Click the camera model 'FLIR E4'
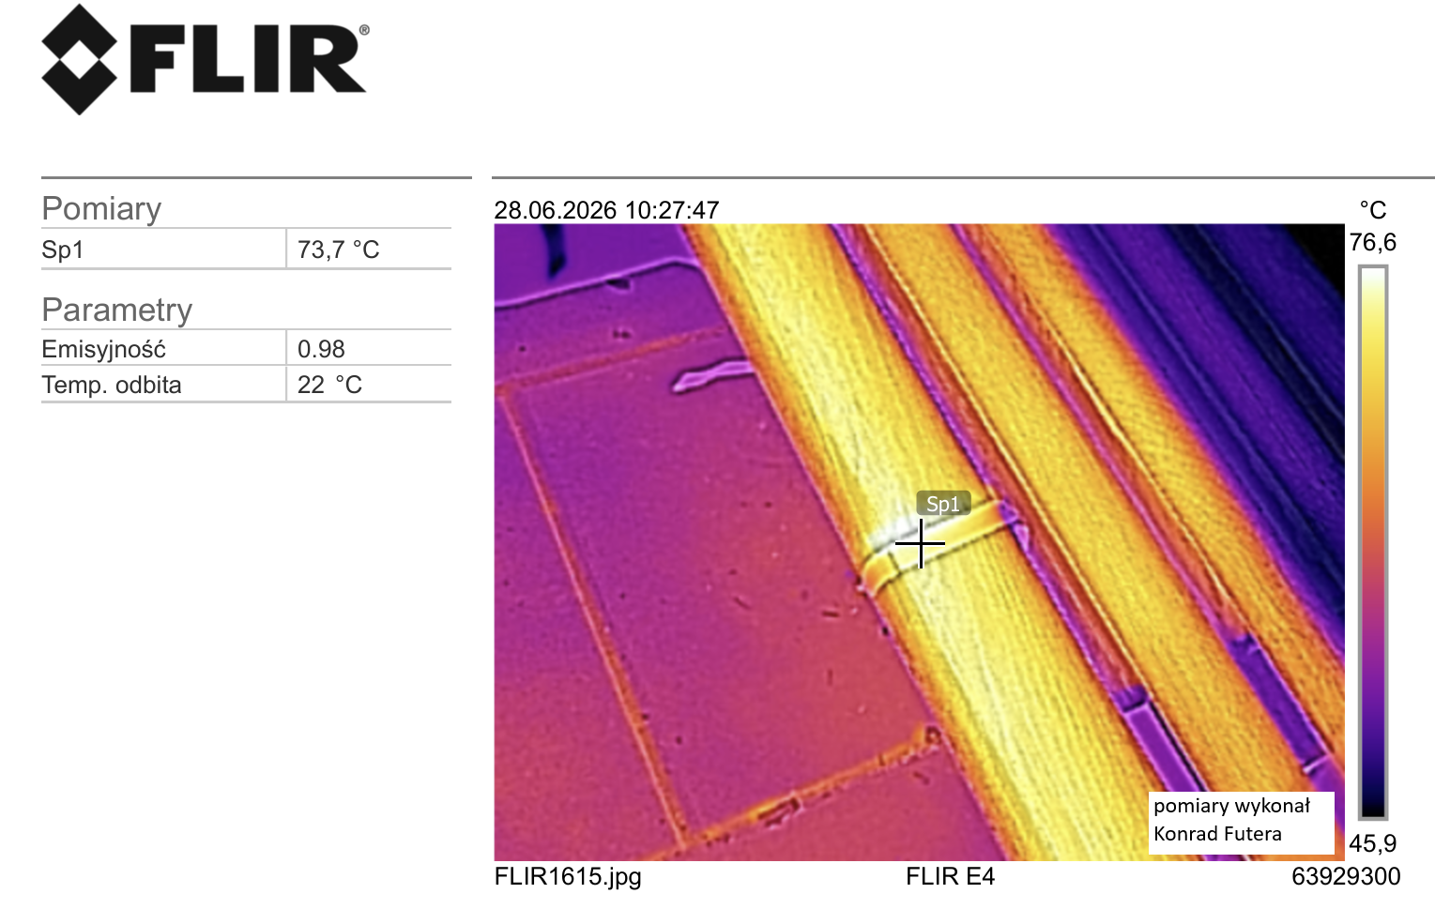This screenshot has width=1435, height=924. [950, 877]
